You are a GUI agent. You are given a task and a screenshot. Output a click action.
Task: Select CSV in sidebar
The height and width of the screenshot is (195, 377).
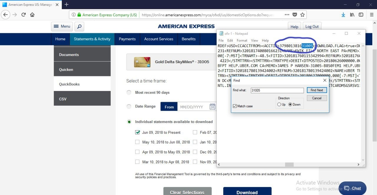[82, 99]
